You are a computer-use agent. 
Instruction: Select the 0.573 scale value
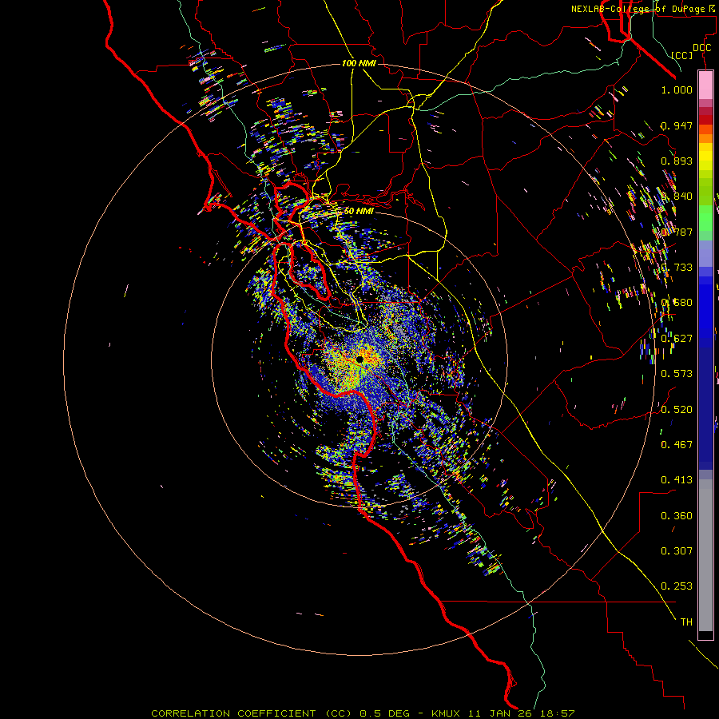point(677,374)
